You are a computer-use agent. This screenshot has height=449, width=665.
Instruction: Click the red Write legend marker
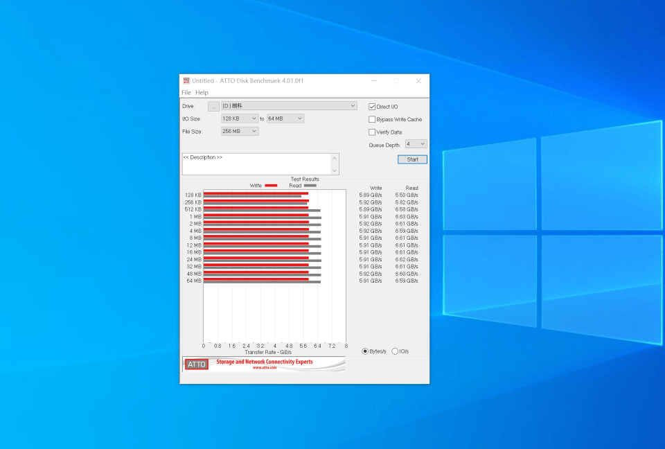pos(271,186)
